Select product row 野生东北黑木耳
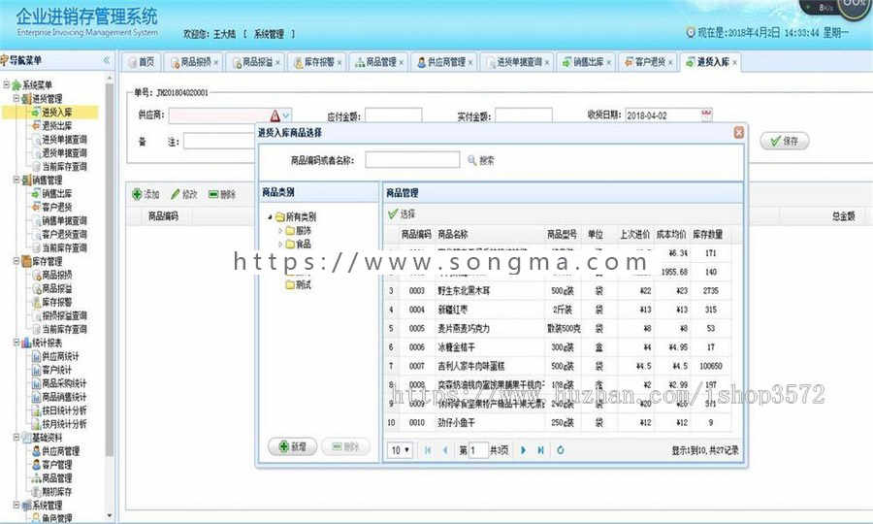 pos(558,291)
